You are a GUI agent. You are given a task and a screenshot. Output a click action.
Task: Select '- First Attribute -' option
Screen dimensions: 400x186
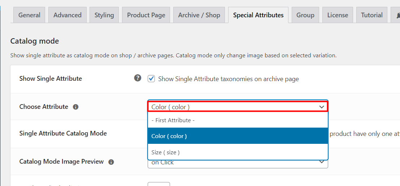238,120
